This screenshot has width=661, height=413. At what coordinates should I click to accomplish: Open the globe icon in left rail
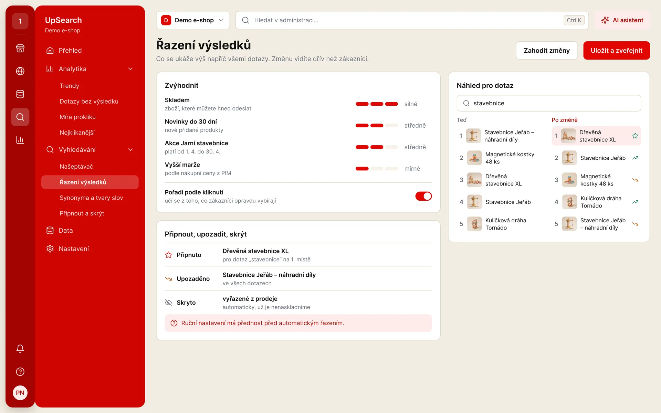pyautogui.click(x=20, y=71)
